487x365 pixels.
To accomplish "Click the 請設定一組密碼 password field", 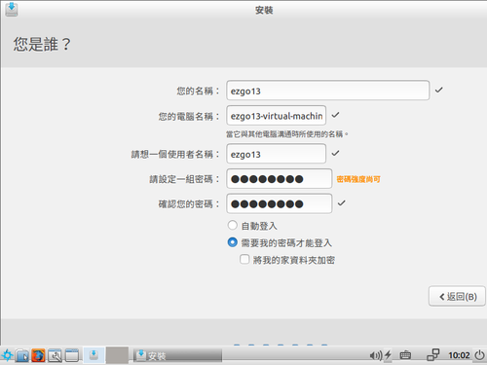I will pos(280,179).
